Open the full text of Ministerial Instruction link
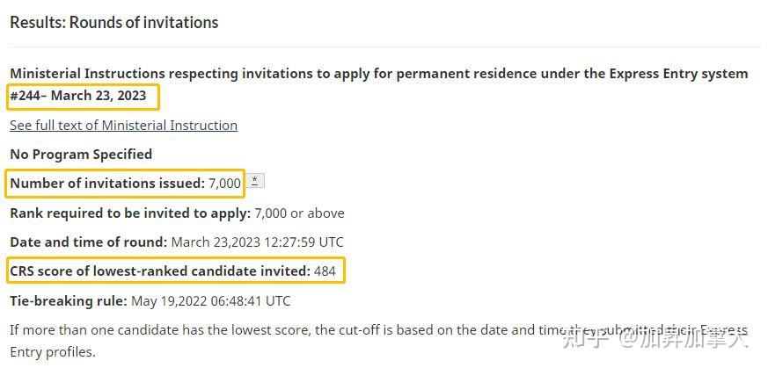This screenshot has width=768, height=368. point(123,126)
